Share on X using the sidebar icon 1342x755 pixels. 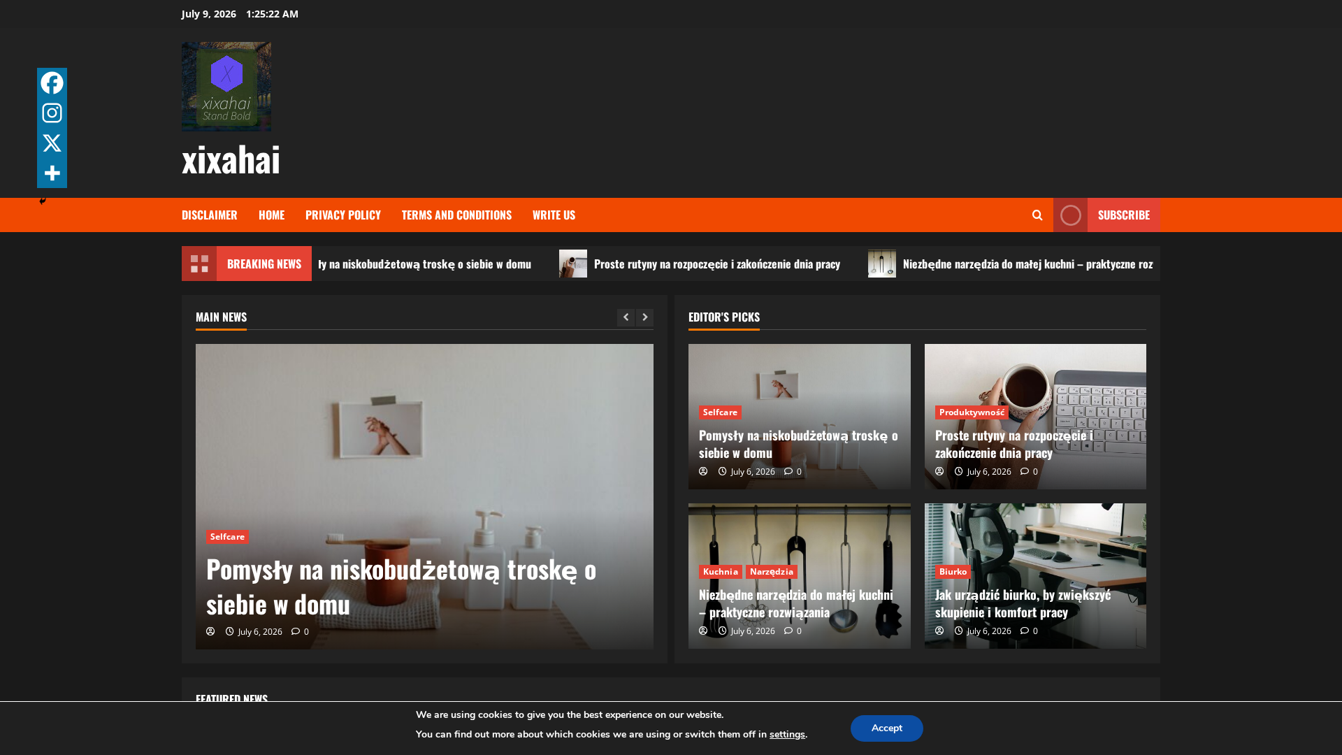(52, 143)
